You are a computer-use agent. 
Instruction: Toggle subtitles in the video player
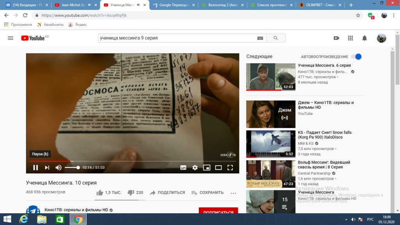coord(183,168)
